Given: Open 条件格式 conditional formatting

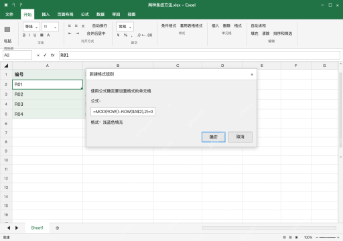Looking at the screenshot, I should [x=169, y=26].
